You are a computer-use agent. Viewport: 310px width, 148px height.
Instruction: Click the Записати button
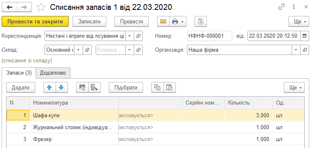point(90,21)
